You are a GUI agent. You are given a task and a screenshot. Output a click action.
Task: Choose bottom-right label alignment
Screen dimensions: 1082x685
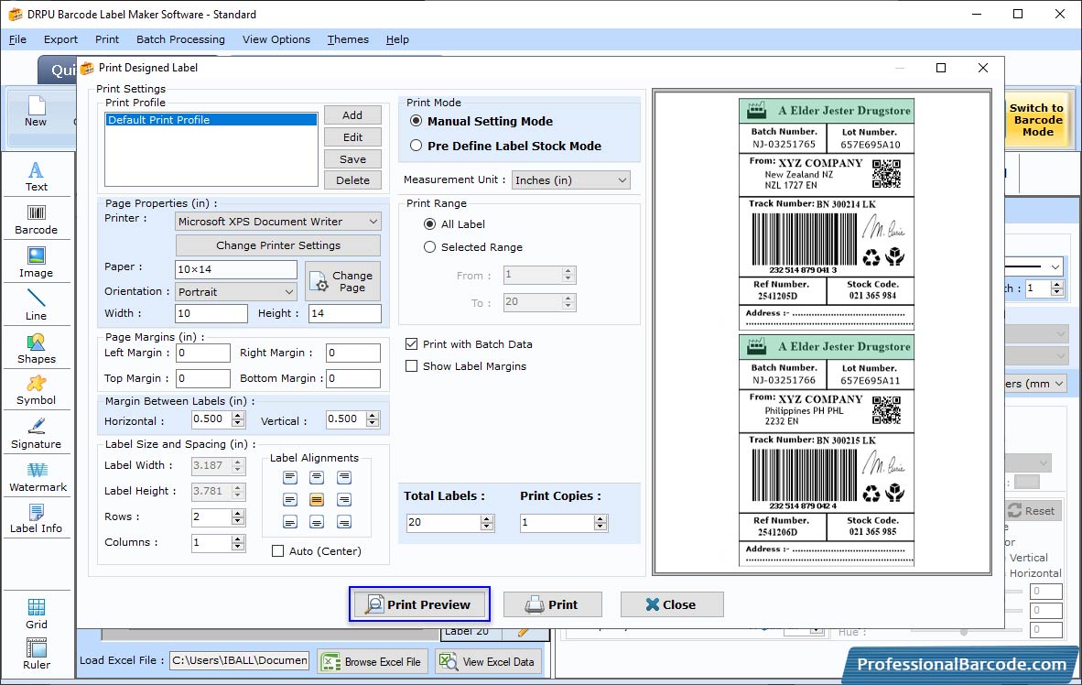[x=344, y=522]
